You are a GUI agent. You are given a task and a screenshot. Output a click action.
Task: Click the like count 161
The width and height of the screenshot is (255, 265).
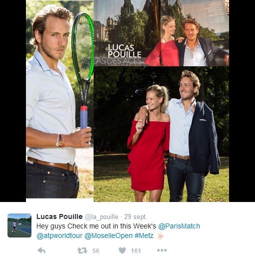[136, 251]
